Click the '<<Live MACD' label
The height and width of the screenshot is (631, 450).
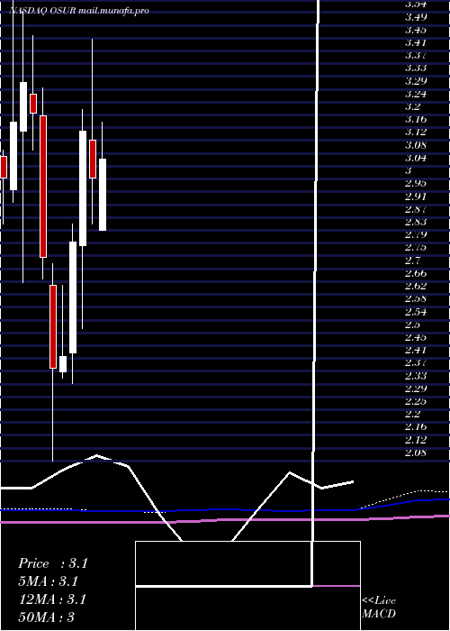click(379, 607)
